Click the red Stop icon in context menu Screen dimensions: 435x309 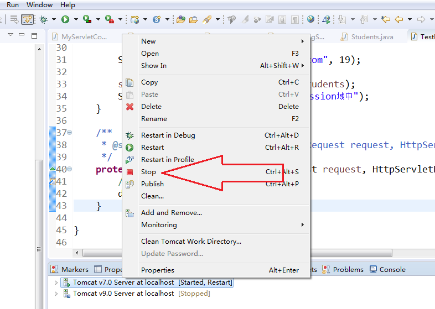click(x=130, y=172)
